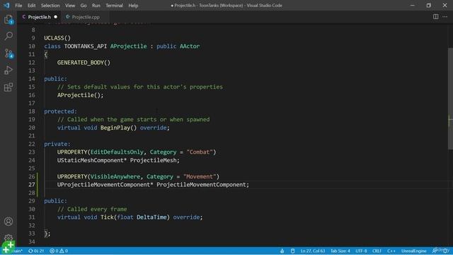Click ProjectileMesh variable name
453x255 pixels.
point(153,161)
